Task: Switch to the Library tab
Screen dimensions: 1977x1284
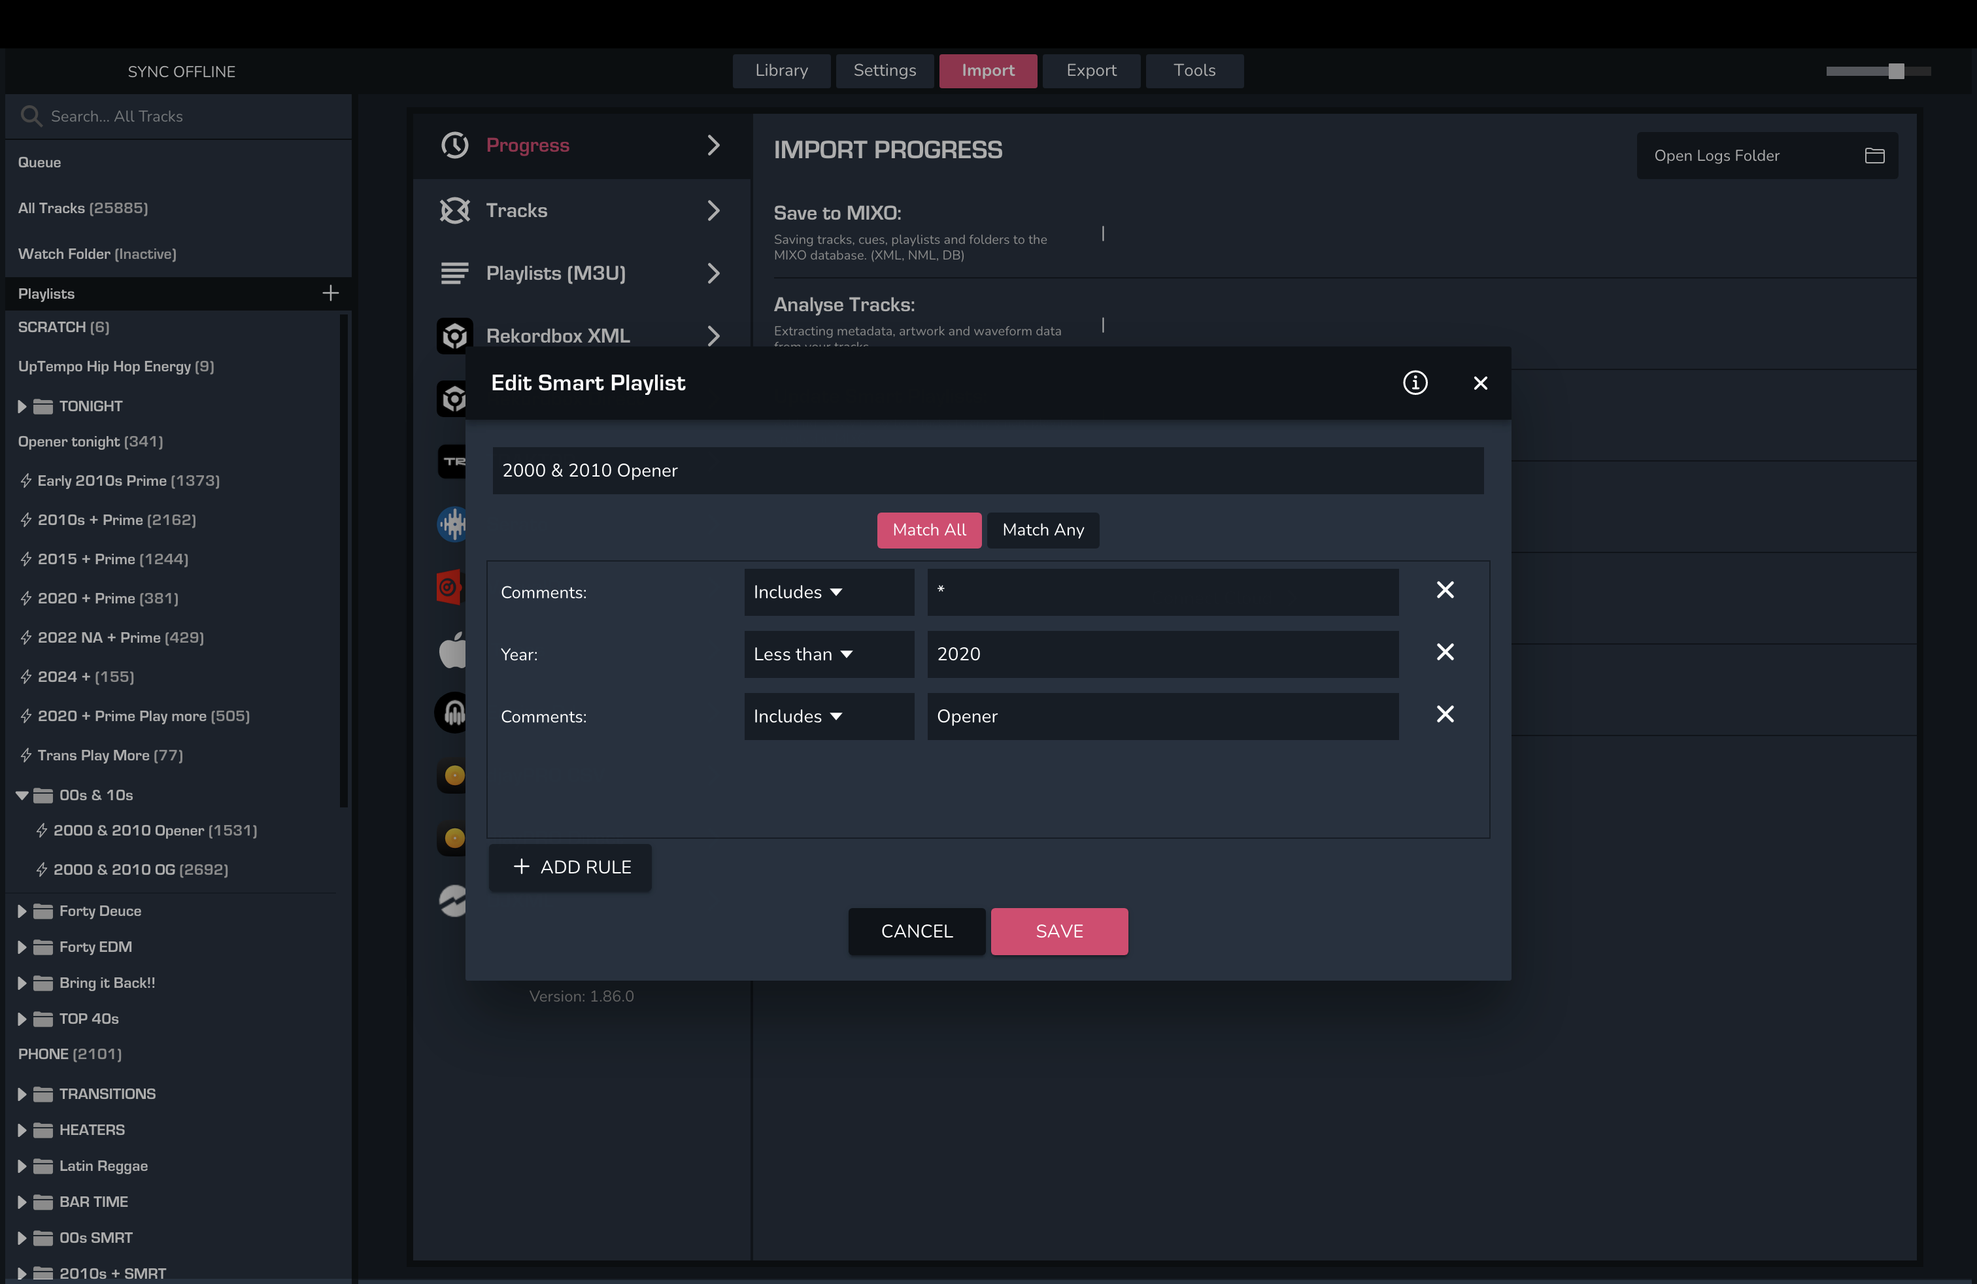Action: coord(781,71)
